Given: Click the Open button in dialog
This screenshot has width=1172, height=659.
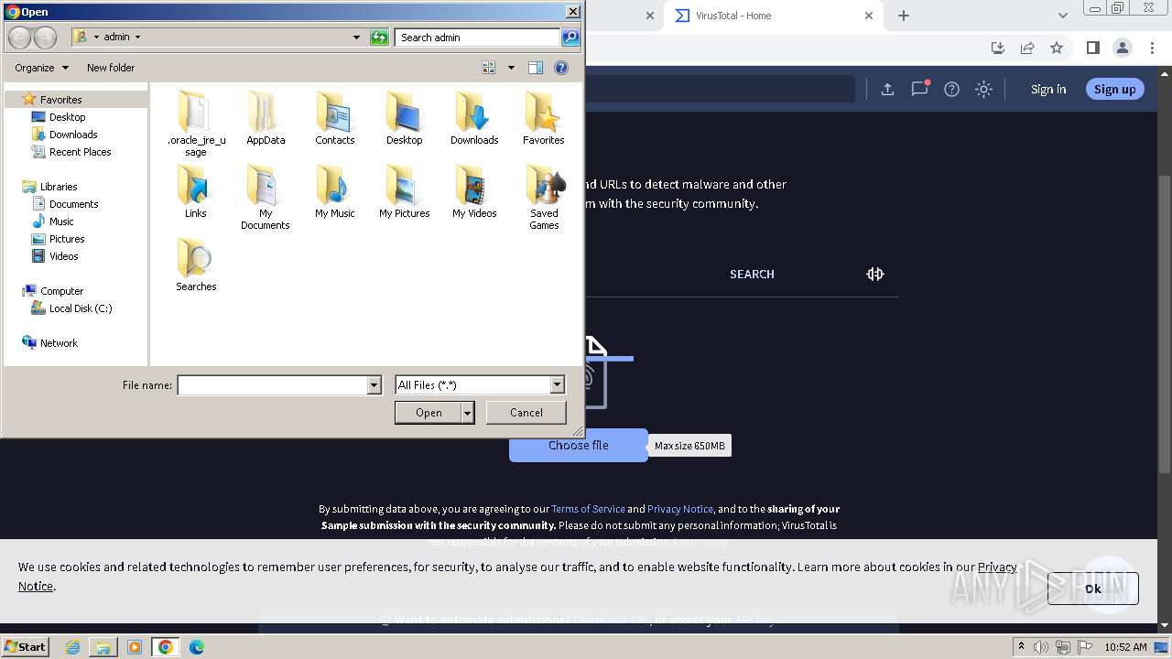Looking at the screenshot, I should click(429, 413).
